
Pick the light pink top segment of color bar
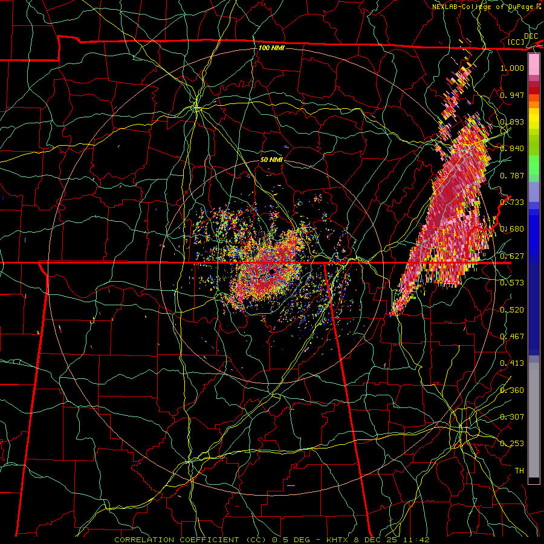534,64
